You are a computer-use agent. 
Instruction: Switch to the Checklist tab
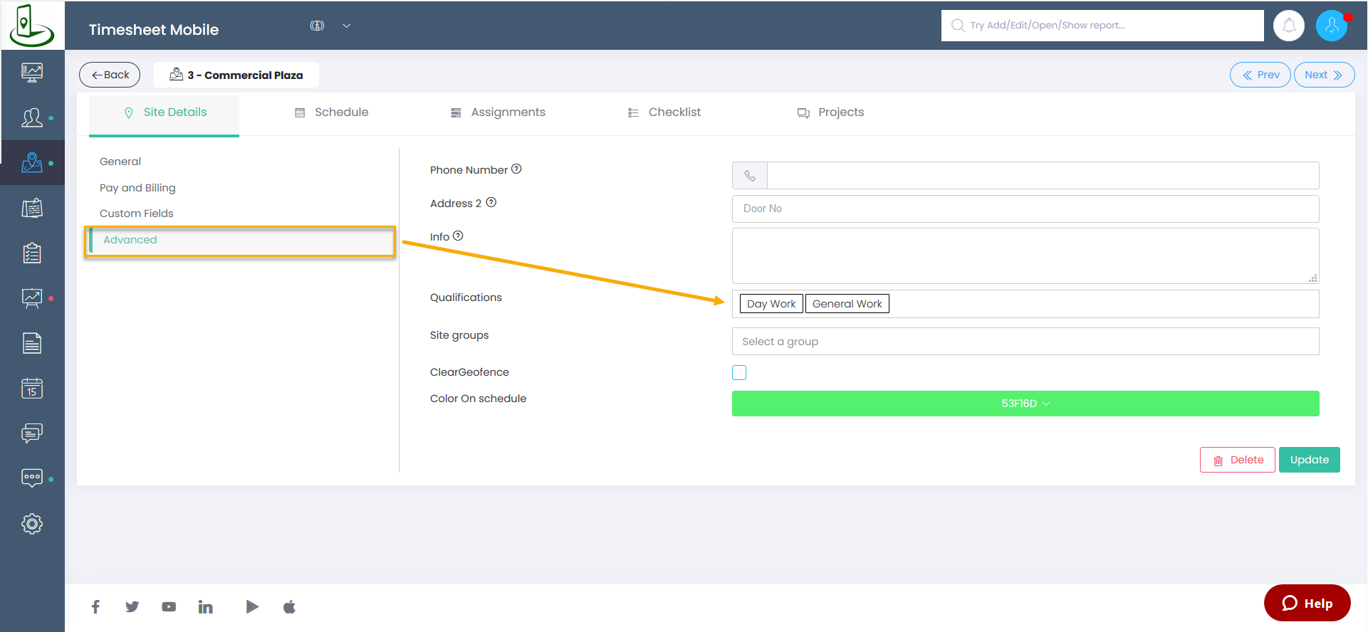point(664,112)
